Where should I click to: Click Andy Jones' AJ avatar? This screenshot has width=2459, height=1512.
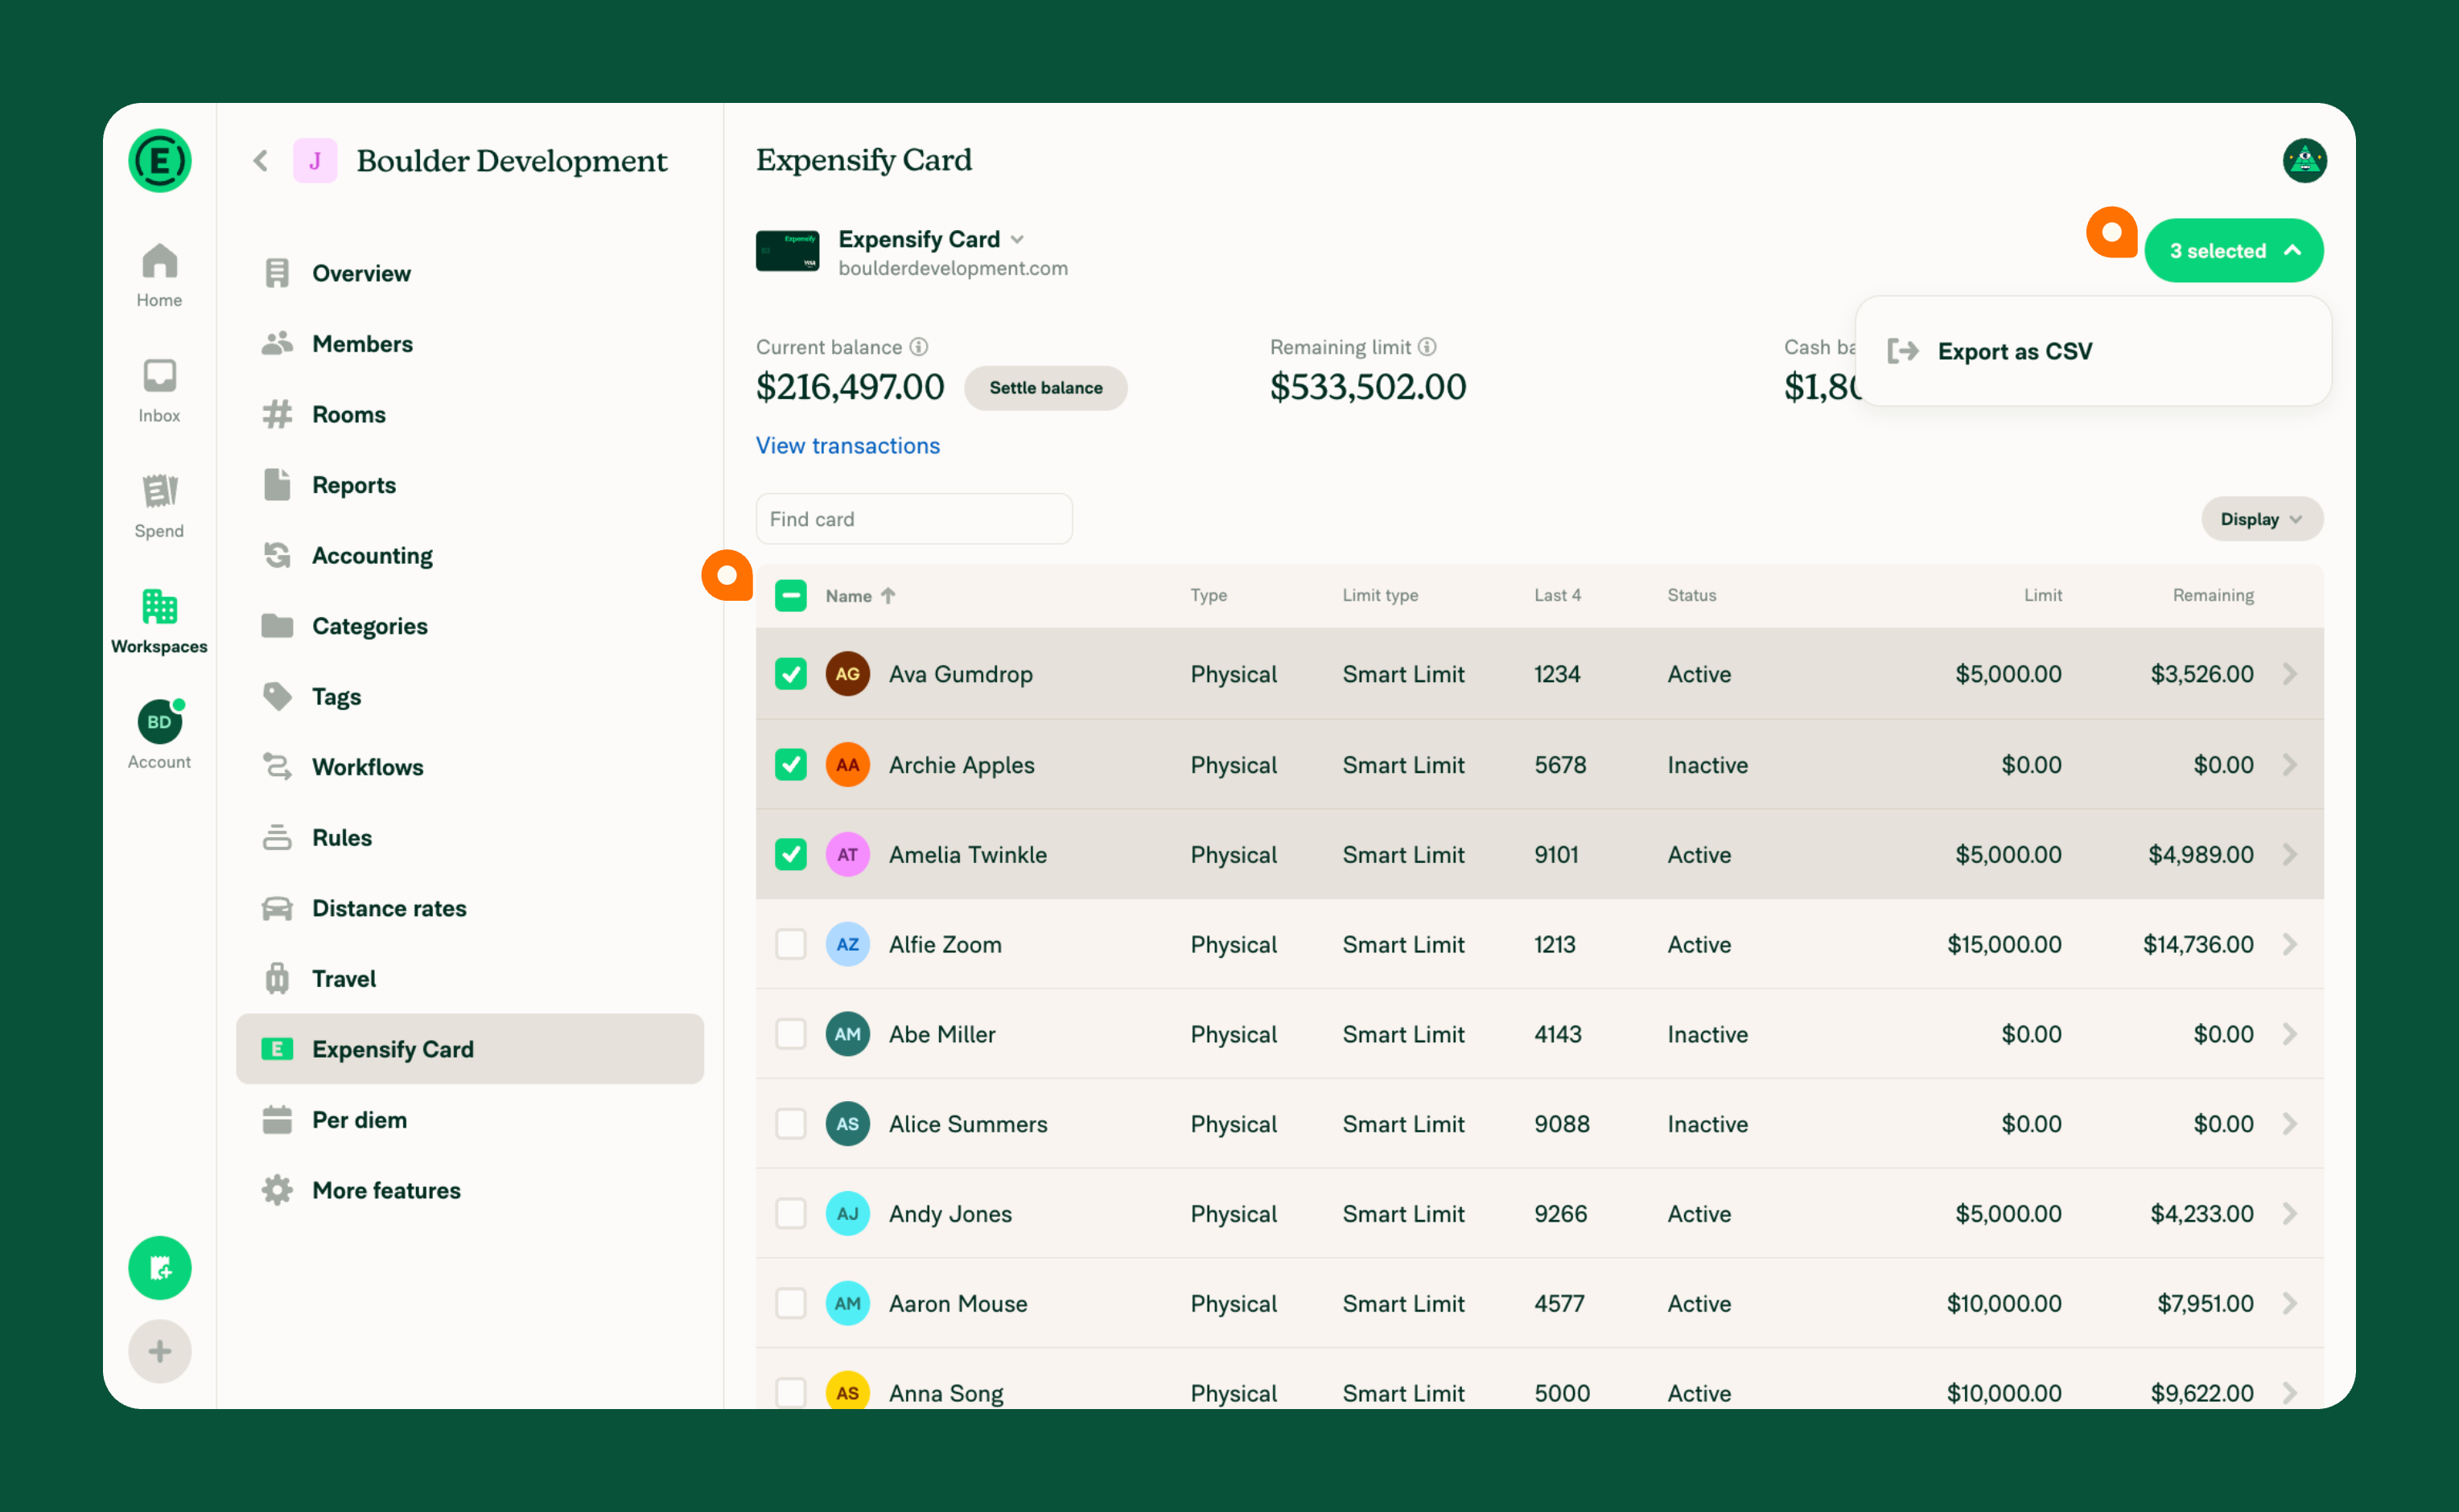(846, 1213)
